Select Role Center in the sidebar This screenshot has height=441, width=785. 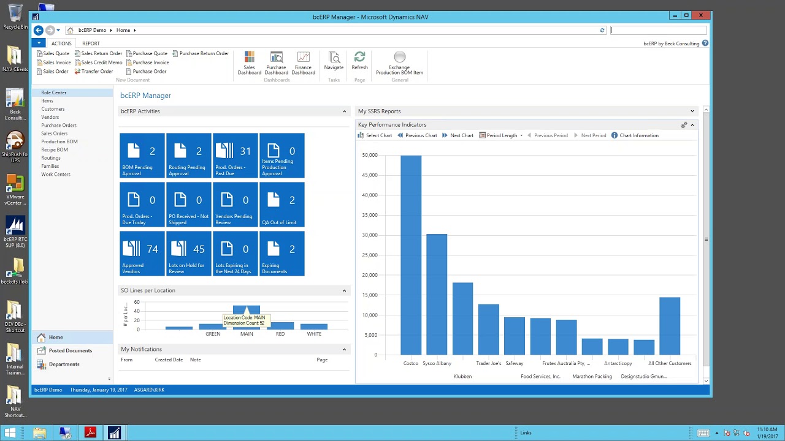click(72, 92)
